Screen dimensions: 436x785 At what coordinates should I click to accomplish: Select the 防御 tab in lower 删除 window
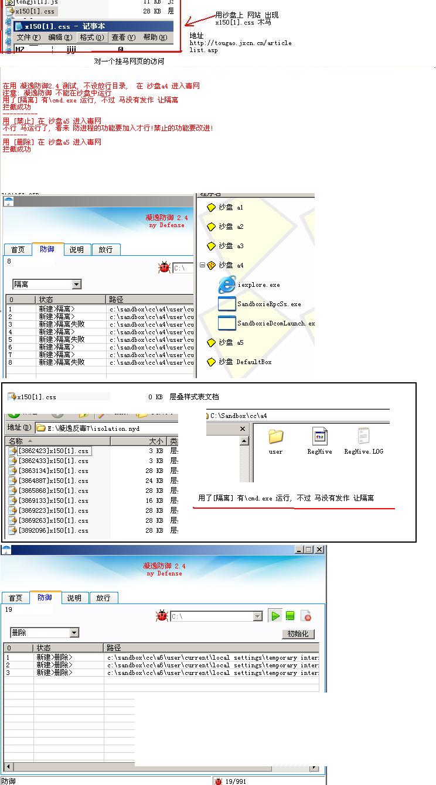(45, 597)
